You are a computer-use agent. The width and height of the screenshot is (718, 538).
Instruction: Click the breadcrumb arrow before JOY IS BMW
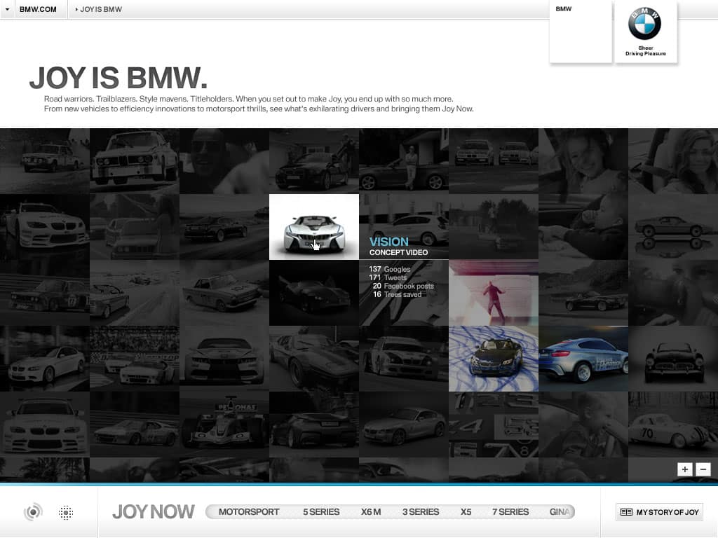76,9
